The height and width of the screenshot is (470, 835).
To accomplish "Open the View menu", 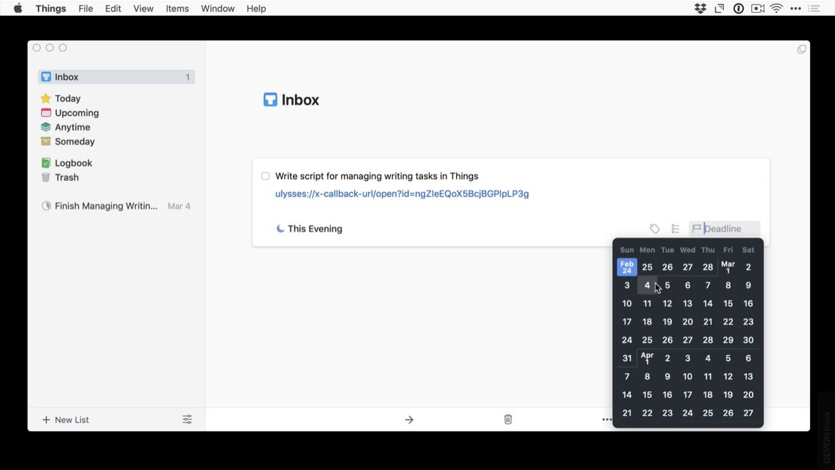I will coord(143,8).
